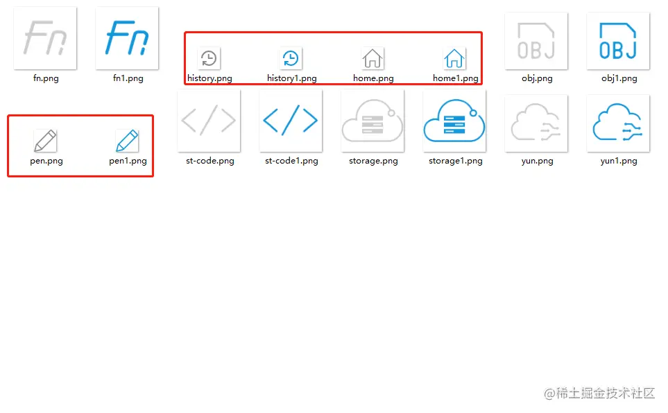Click the history1.png file label
The width and height of the screenshot is (668, 413).
292,78
